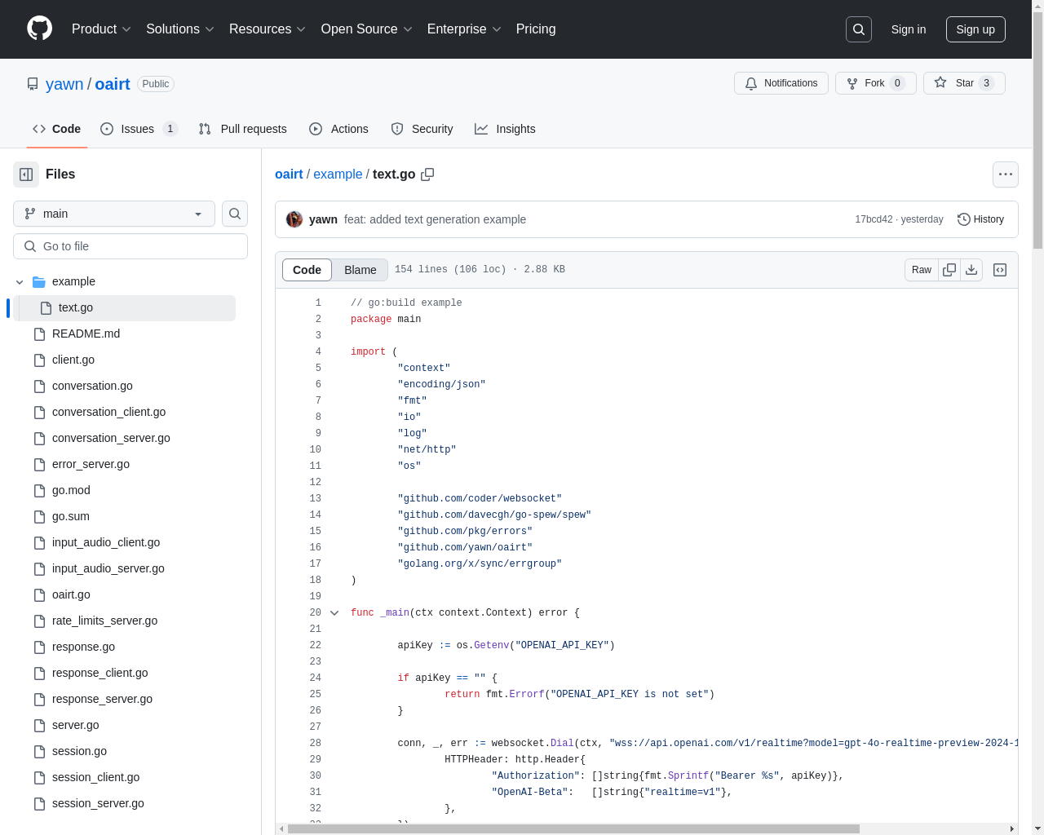Viewport: 1044px width, 835px height.
Task: Open the example breadcrumb link
Action: [x=338, y=175]
